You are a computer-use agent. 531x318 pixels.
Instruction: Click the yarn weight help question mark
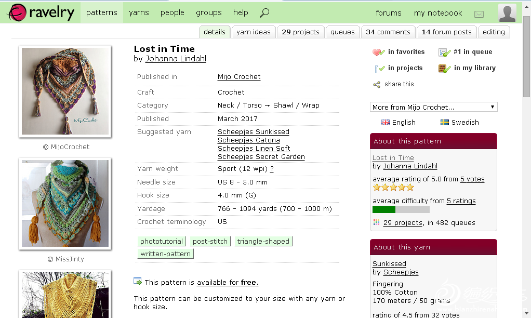(272, 169)
